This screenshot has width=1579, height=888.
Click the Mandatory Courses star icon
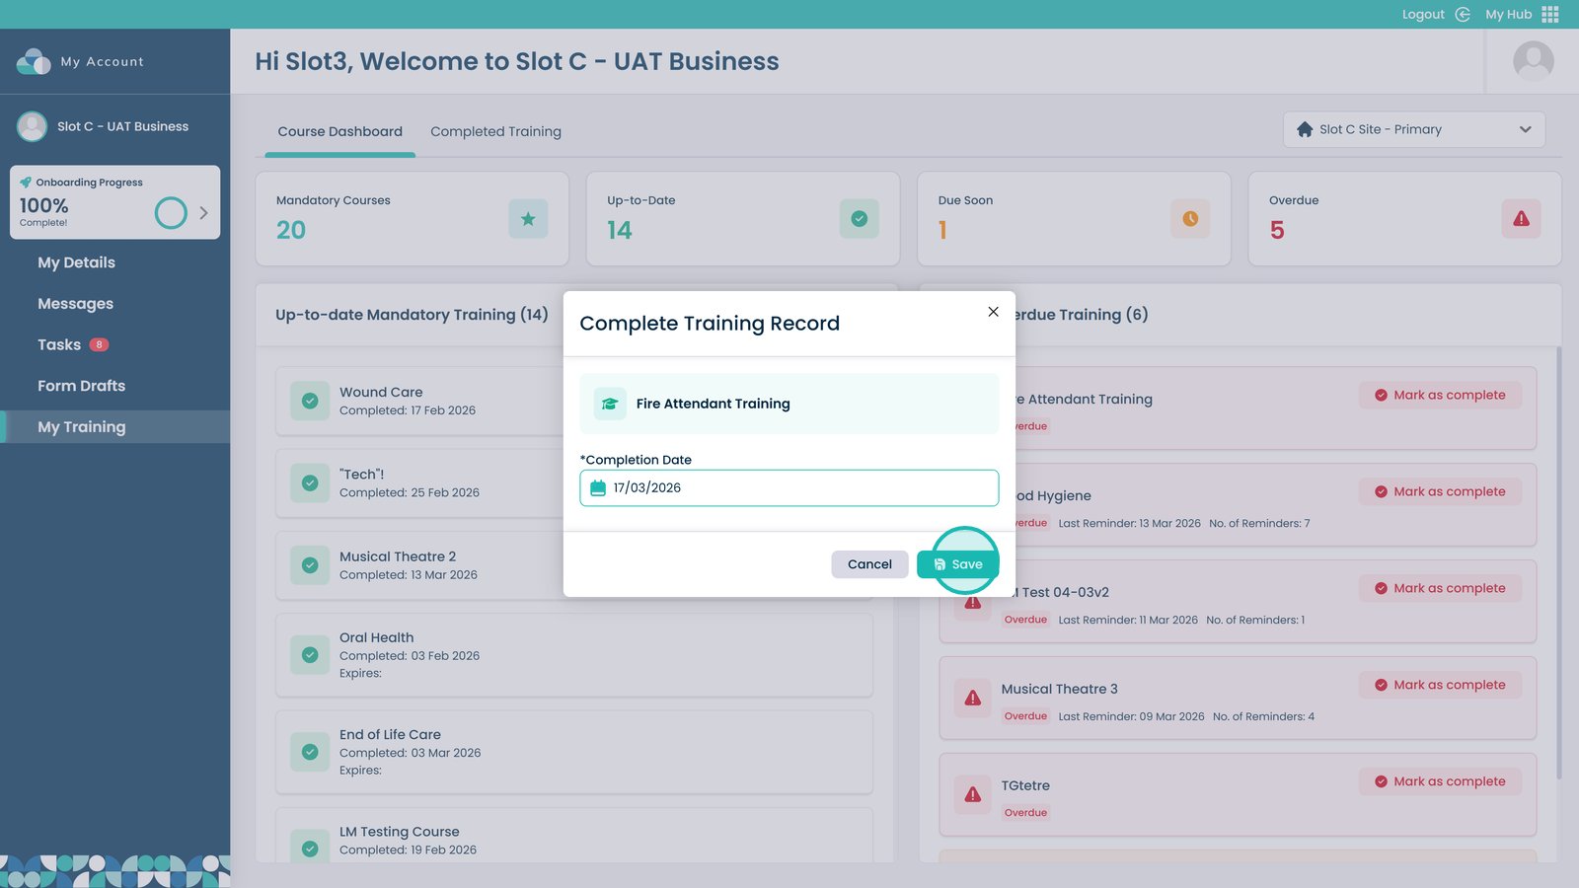coord(528,219)
